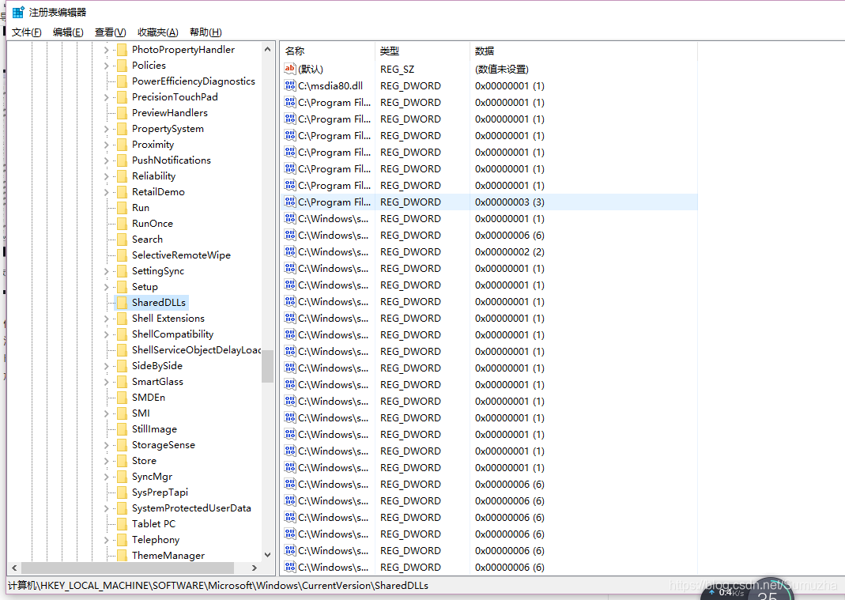Click the Run key folder icon

click(x=123, y=208)
